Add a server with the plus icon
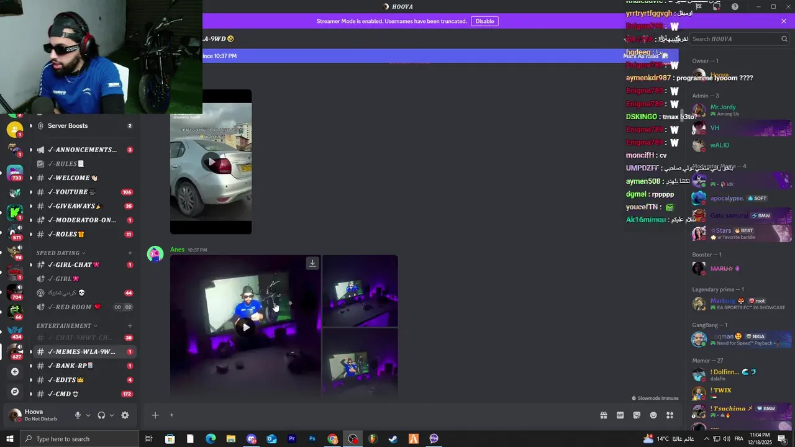Image resolution: width=795 pixels, height=447 pixels. click(x=15, y=371)
